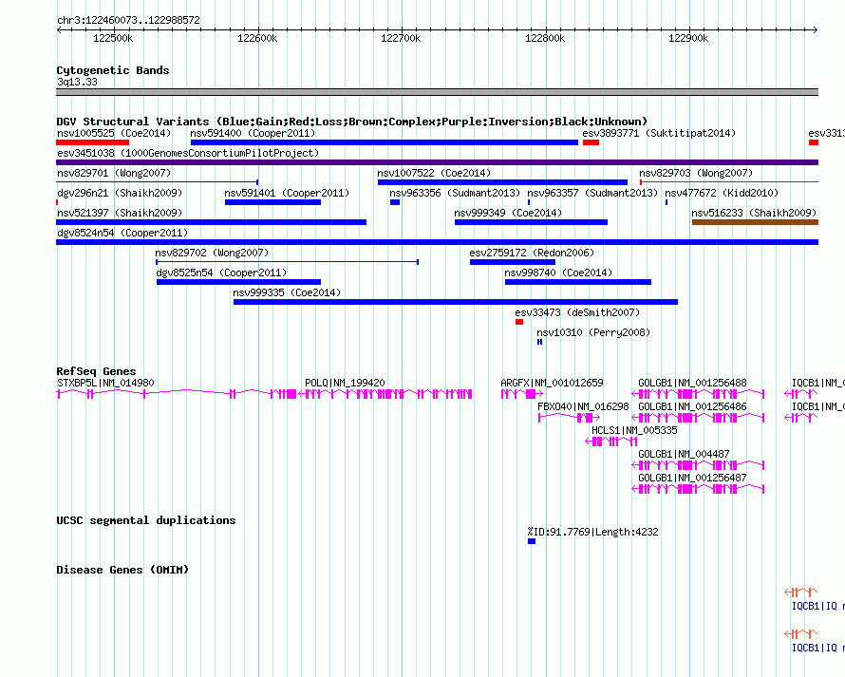Click the esv33473 (deSmith2007) red bar

point(519,322)
